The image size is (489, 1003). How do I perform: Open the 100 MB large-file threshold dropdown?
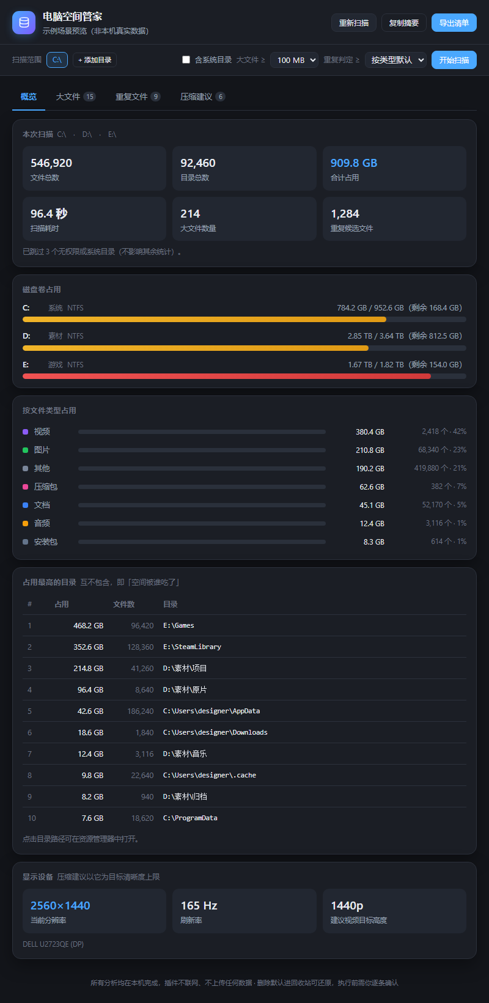coord(294,60)
